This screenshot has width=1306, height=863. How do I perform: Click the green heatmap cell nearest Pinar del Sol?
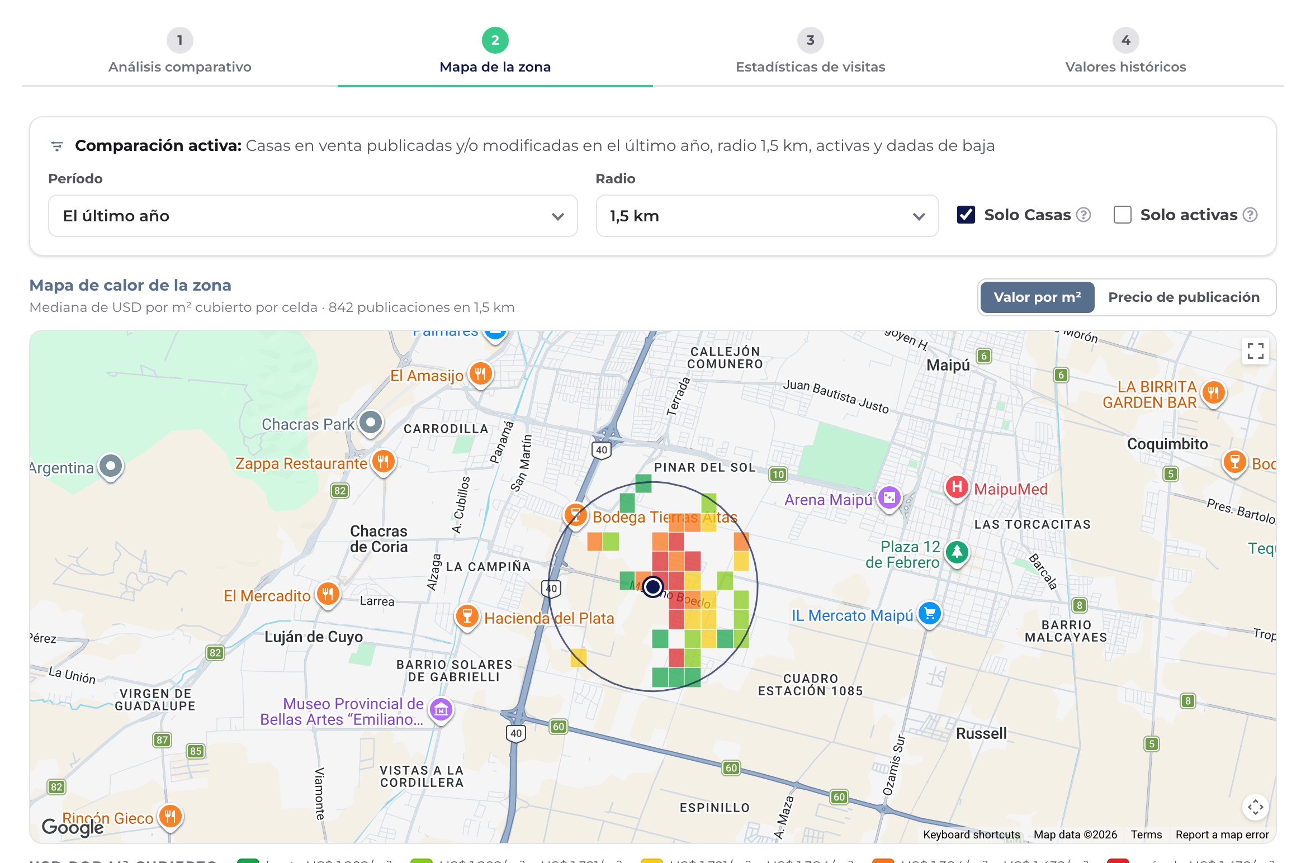(x=643, y=483)
